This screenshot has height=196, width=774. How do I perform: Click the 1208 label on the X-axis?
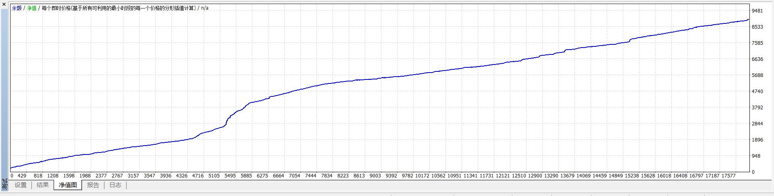53,176
